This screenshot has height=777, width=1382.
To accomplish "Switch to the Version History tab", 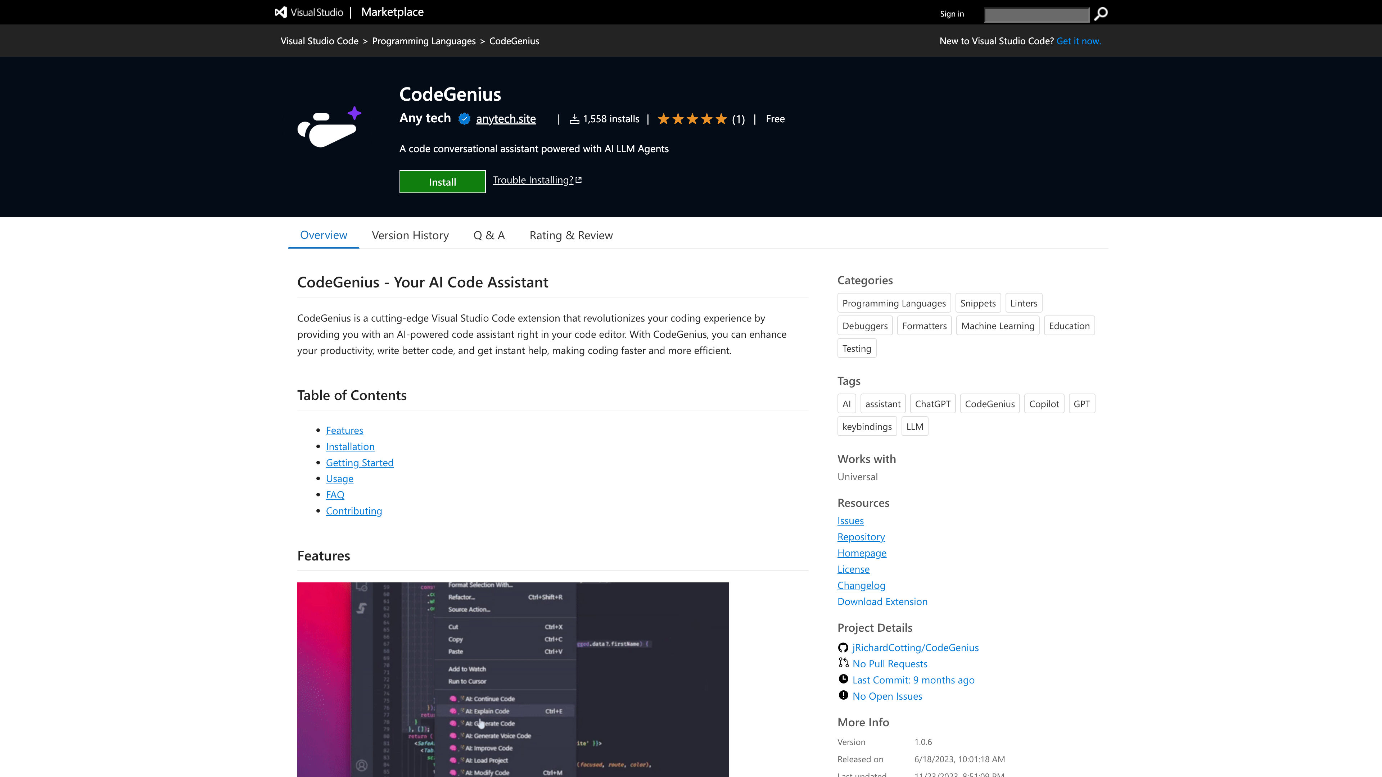I will 410,234.
